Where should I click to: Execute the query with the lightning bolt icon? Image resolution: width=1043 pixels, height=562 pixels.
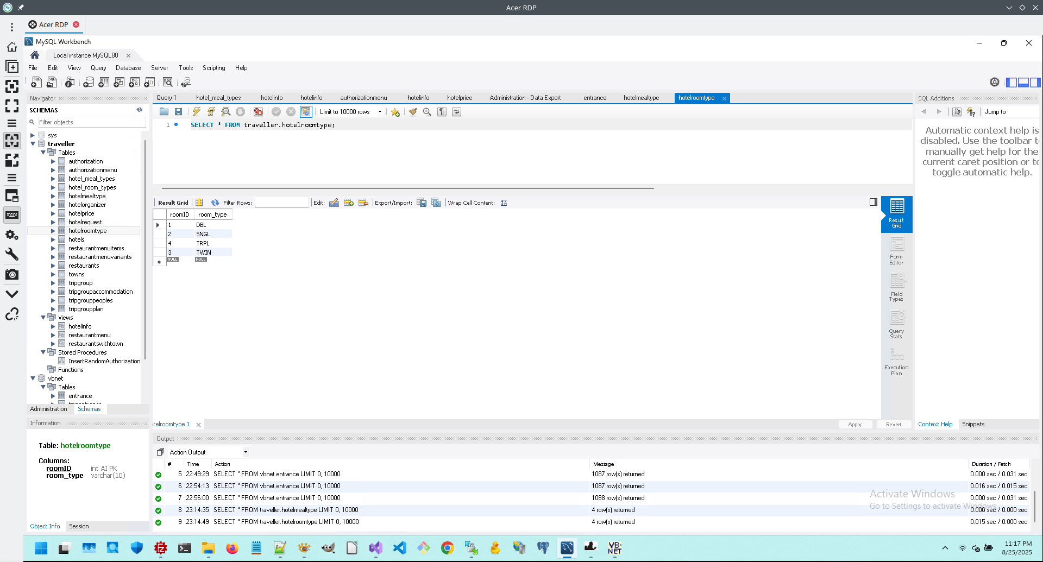click(197, 112)
